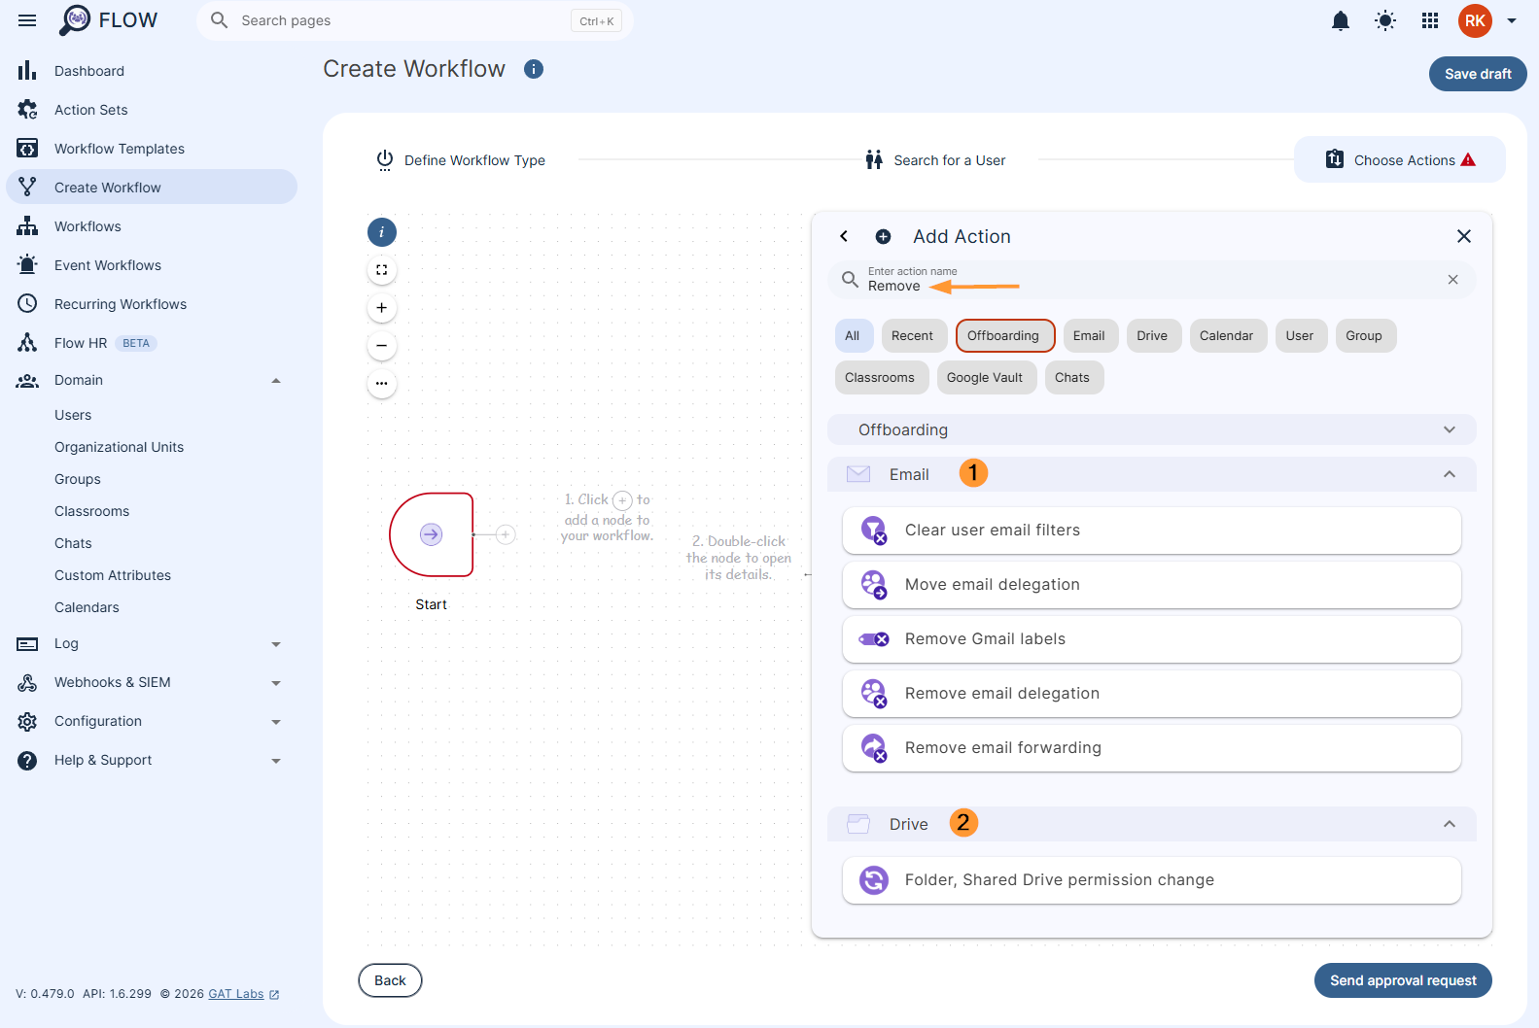1539x1028 pixels.
Task: Expand the Offboarding category dropdown
Action: tap(1152, 429)
